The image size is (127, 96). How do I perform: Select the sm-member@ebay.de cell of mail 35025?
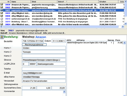click(42, 13)
